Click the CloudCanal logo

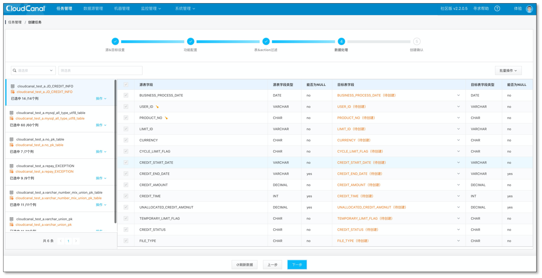(25, 8)
